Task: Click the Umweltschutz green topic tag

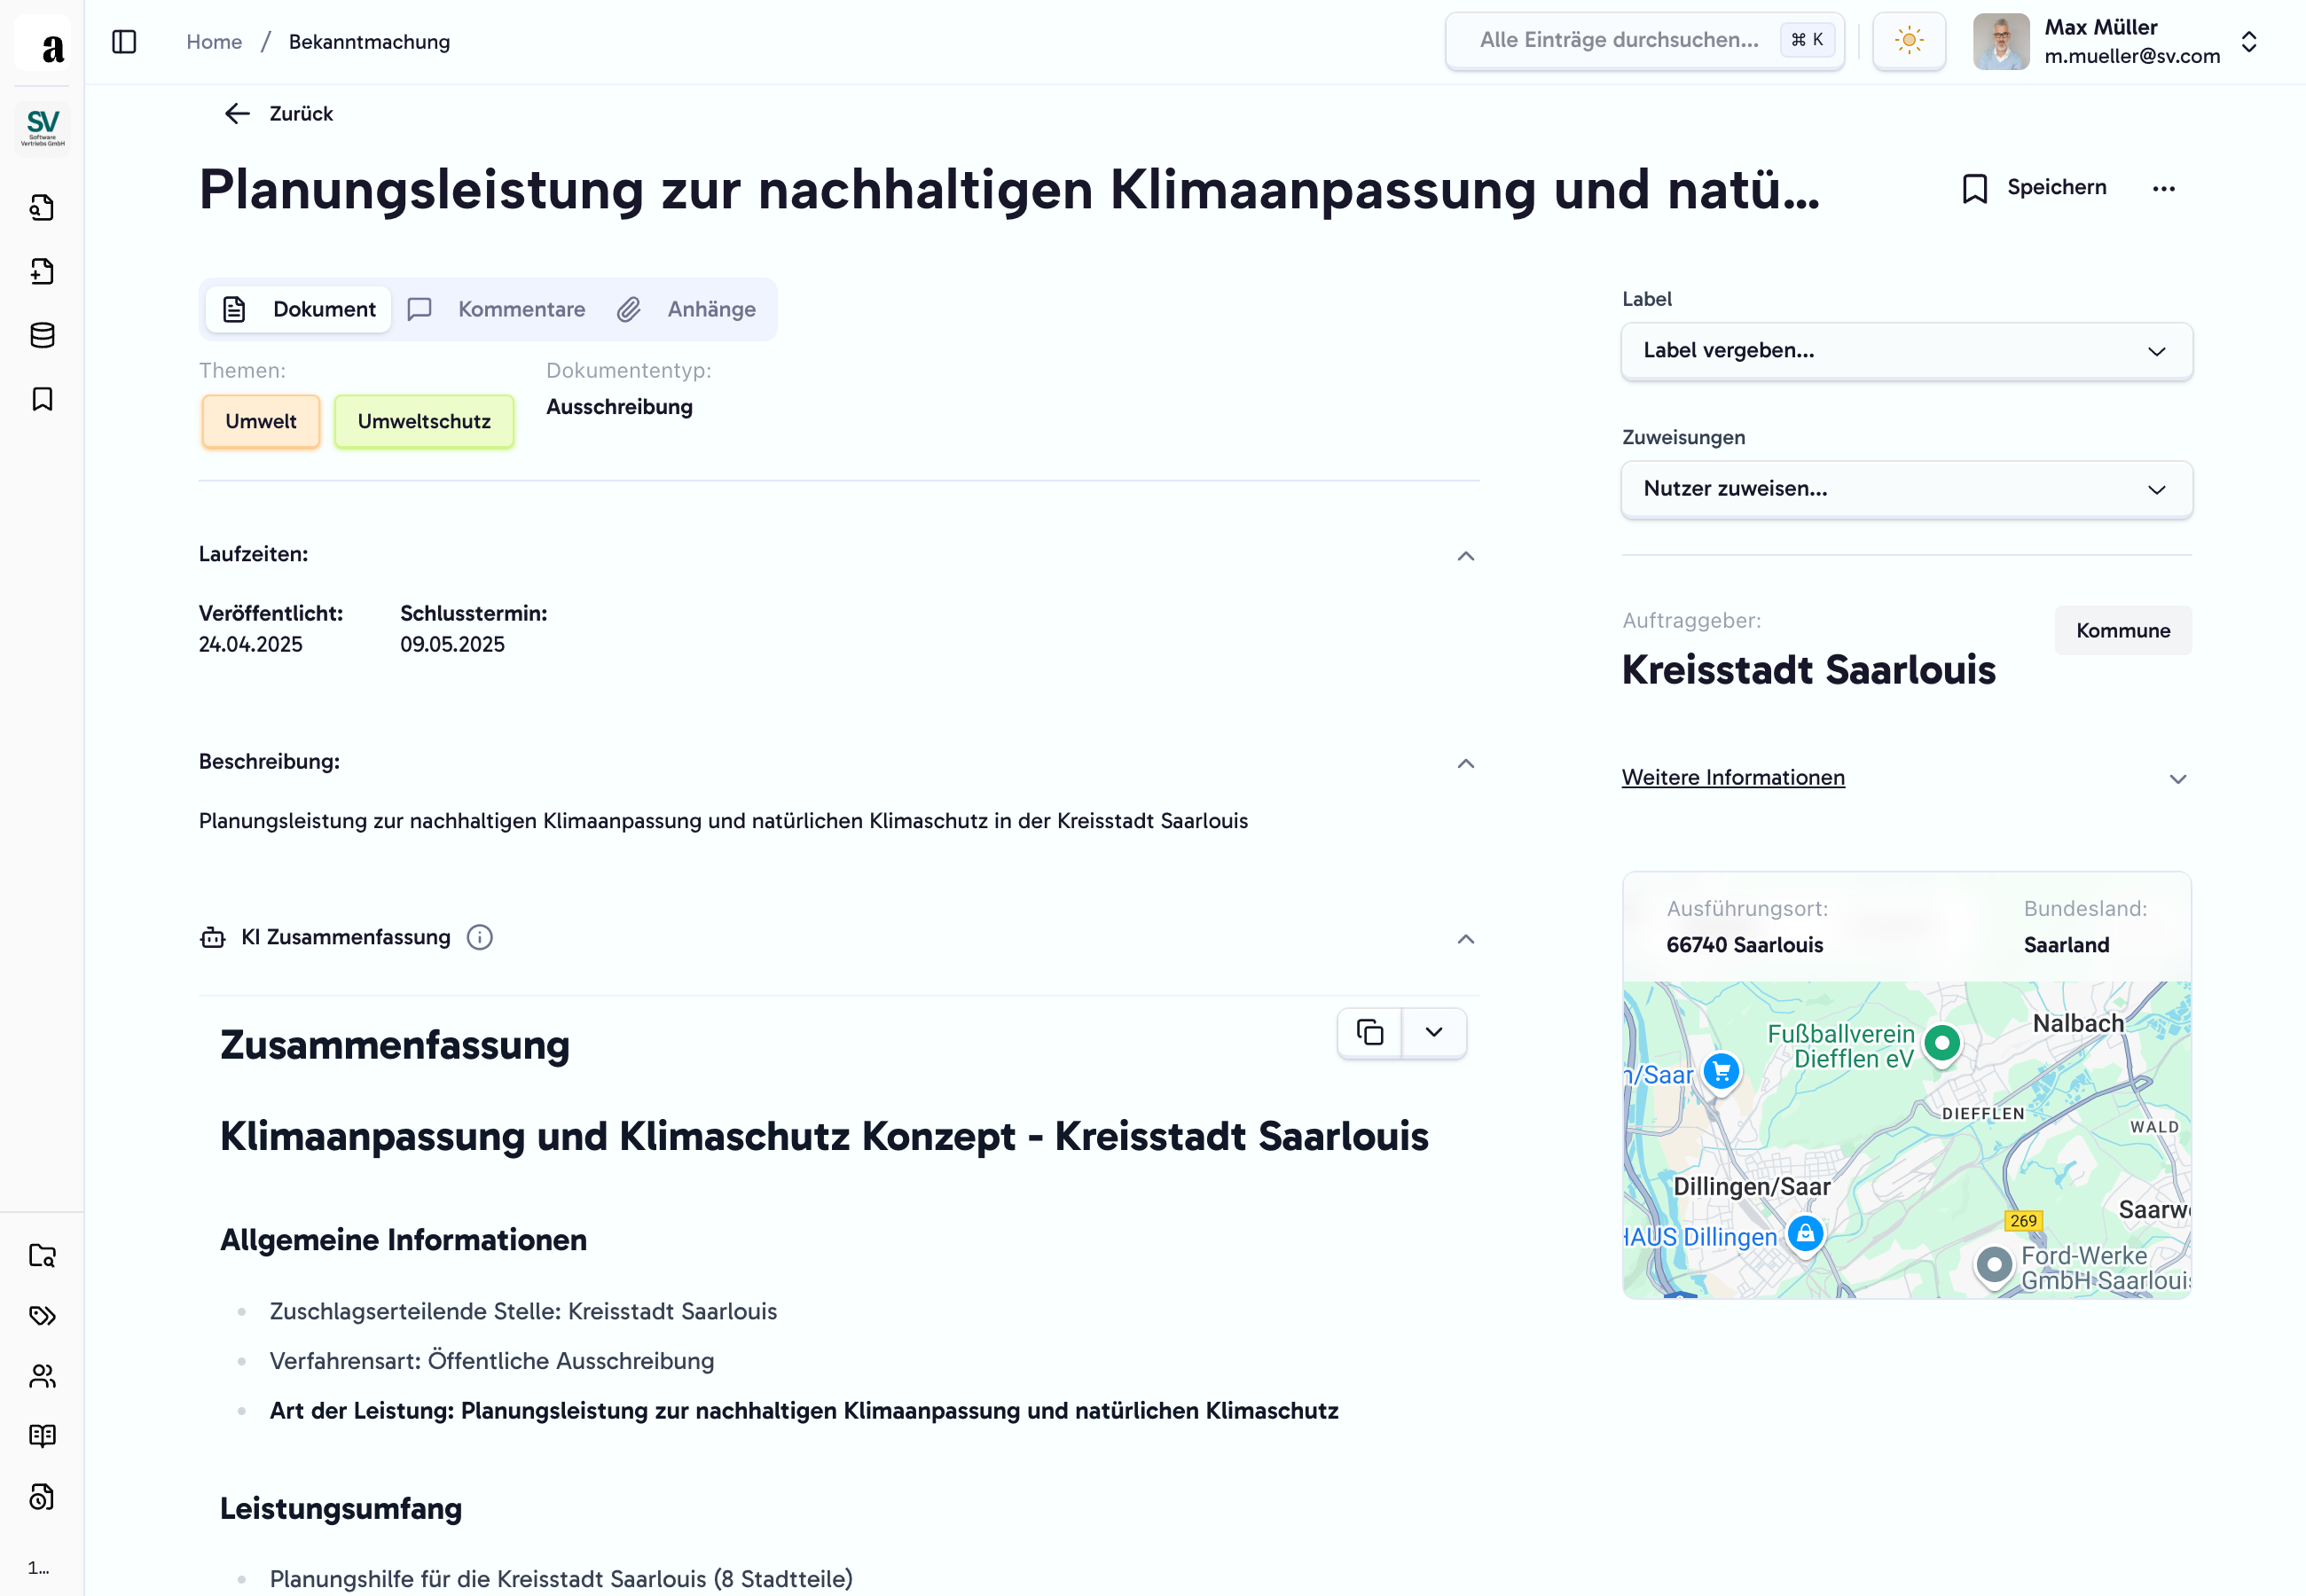Action: tap(424, 421)
